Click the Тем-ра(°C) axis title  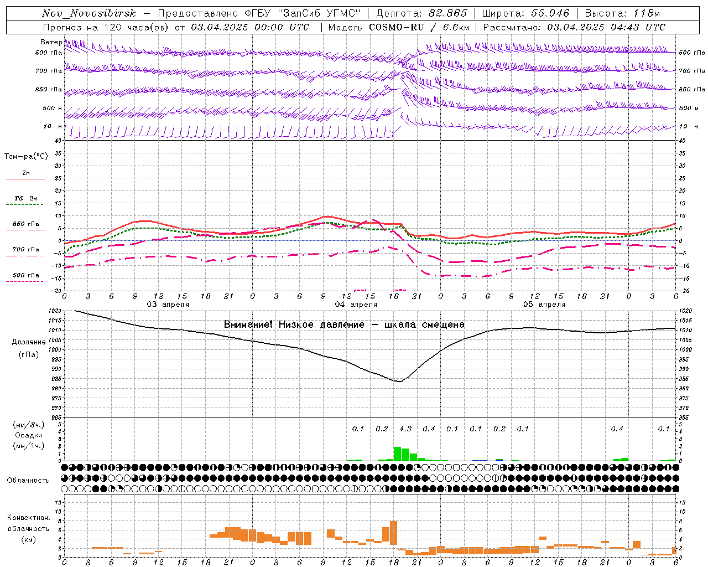pyautogui.click(x=26, y=157)
